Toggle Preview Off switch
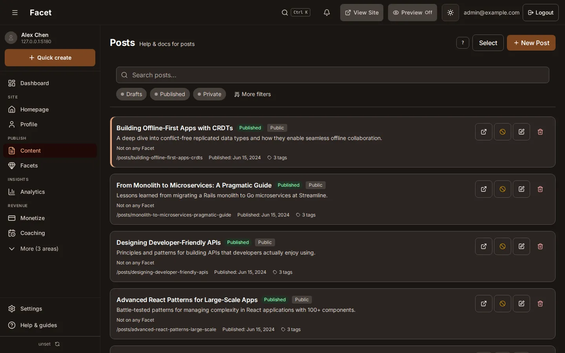Image resolution: width=565 pixels, height=353 pixels. [x=412, y=13]
